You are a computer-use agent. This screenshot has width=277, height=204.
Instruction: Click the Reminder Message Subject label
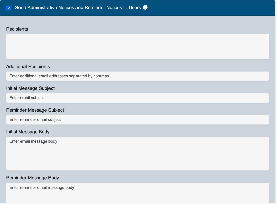tap(35, 110)
